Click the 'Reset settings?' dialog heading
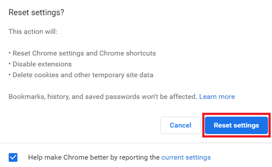Viewport: 272px width, 167px height. pyautogui.click(x=36, y=12)
